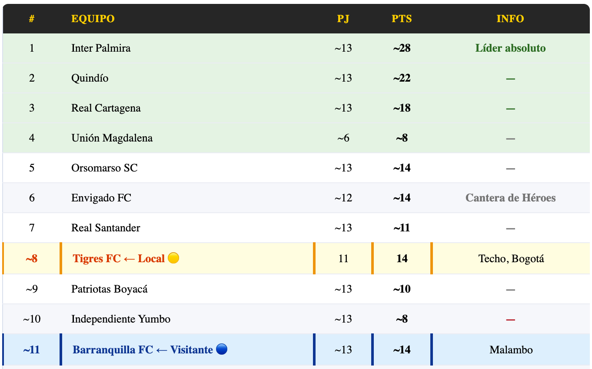Click the PTS column header

(402, 19)
